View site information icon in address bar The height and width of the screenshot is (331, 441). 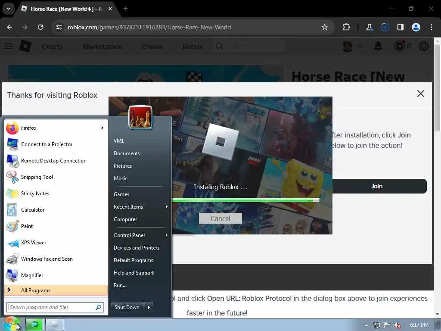(x=59, y=27)
